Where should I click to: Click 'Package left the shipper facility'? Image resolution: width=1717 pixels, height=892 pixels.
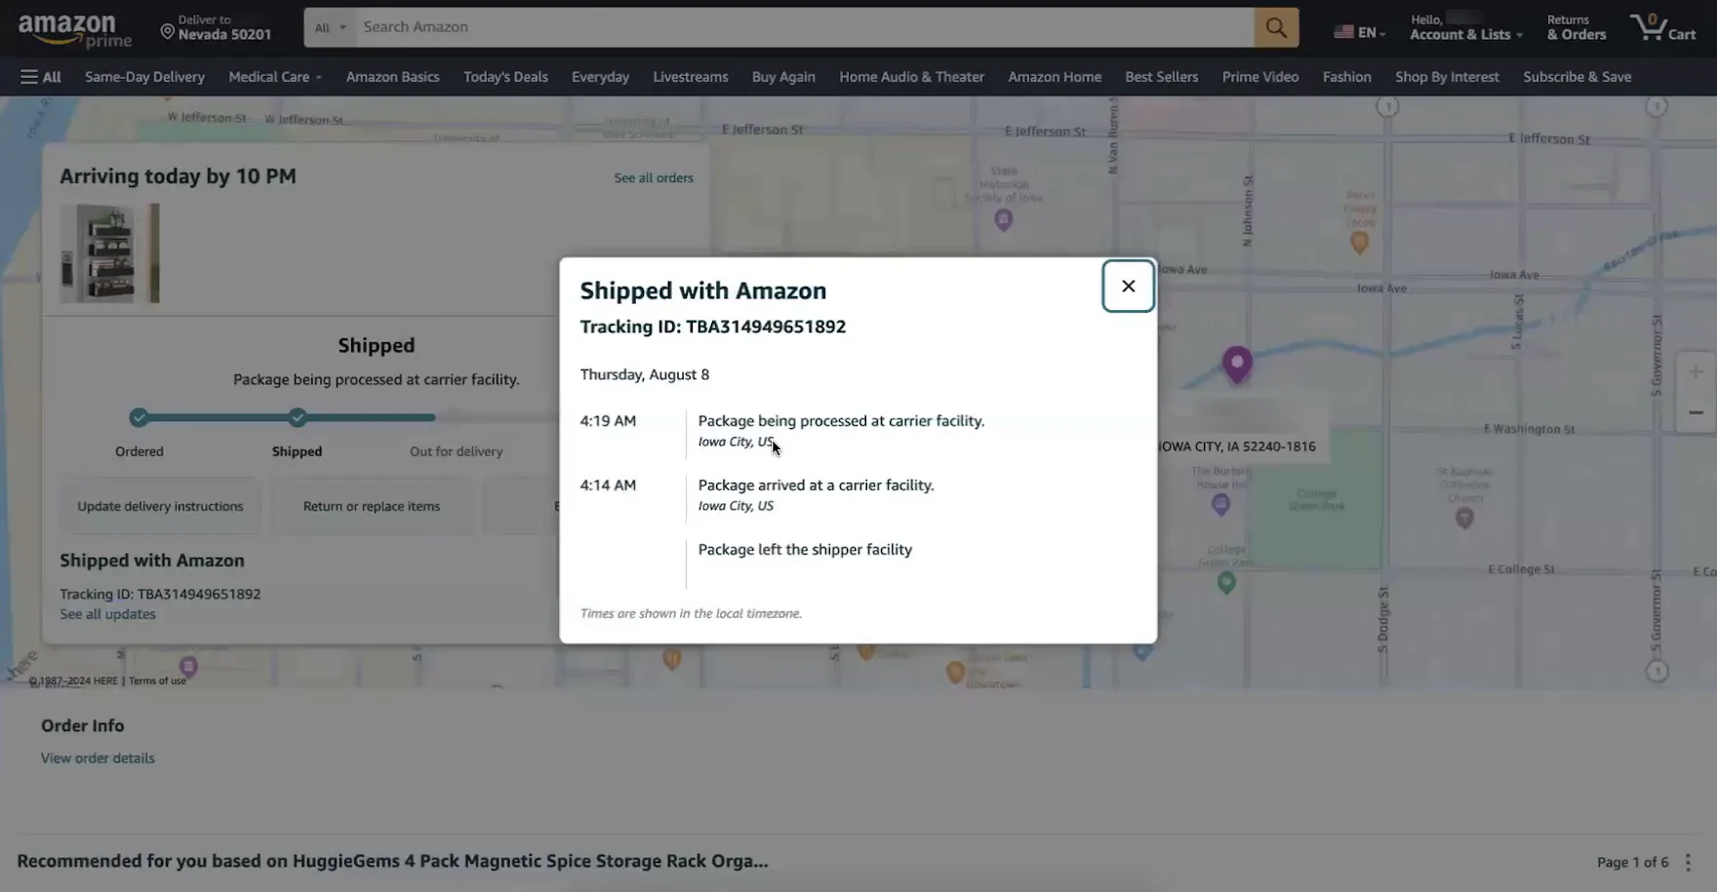click(805, 549)
